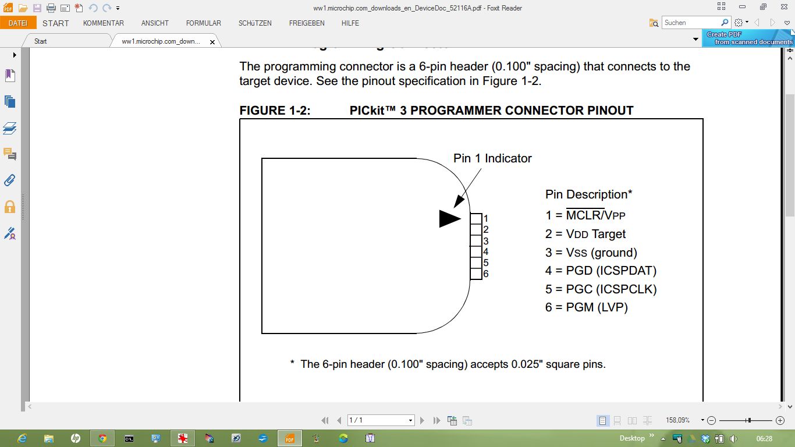Zoom out with the minus button
Image resolution: width=795 pixels, height=447 pixels.
pyautogui.click(x=711, y=420)
